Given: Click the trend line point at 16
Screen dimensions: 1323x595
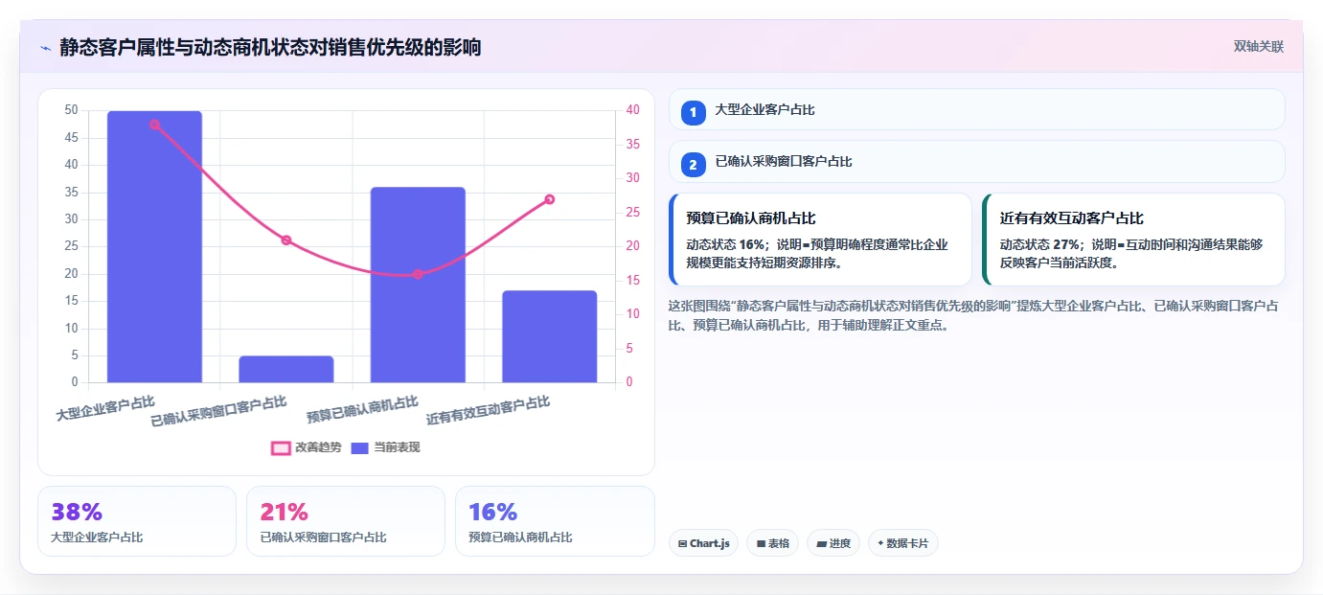Looking at the screenshot, I should pos(418,274).
